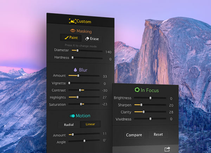Image resolution: width=211 pixels, height=153 pixels.
Task: Click the Saturation value -23
Action: [x=104, y=104]
